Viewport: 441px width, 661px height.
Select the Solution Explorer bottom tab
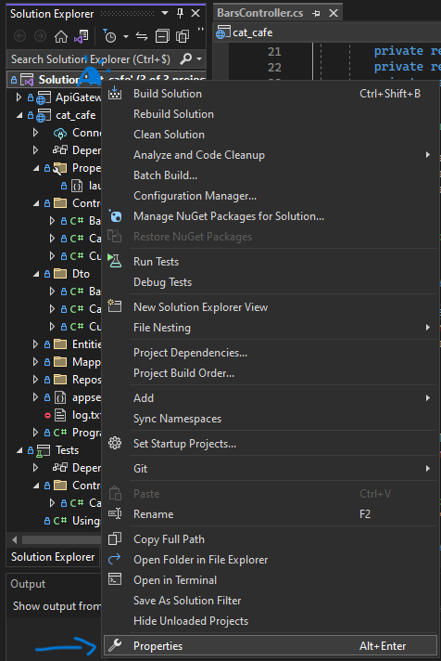(x=53, y=557)
